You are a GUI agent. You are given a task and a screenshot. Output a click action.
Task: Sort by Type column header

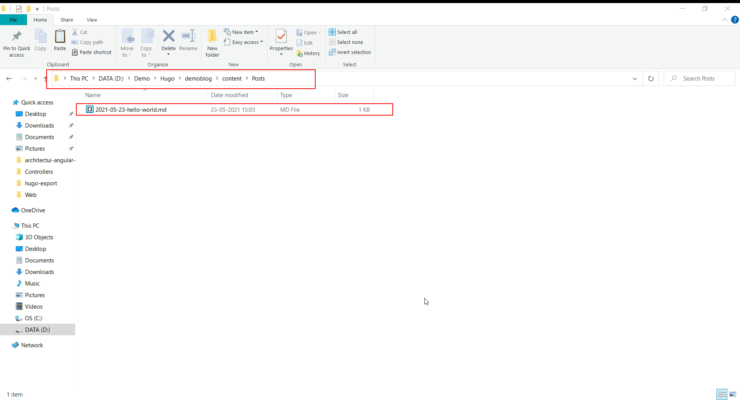306,95
